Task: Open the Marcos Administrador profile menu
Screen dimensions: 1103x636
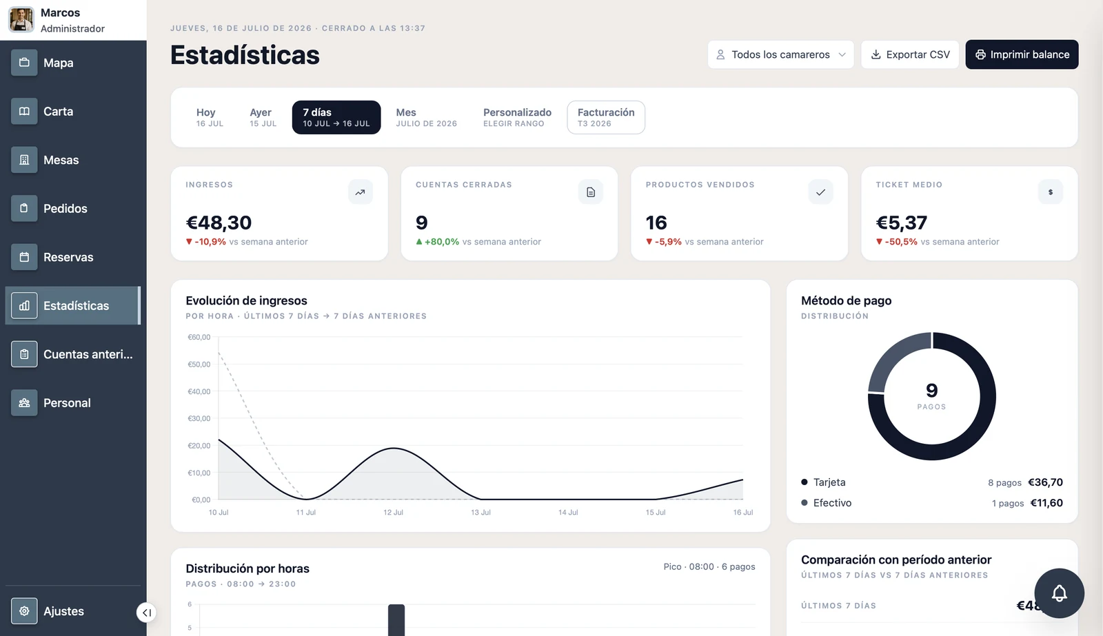Action: [73, 20]
